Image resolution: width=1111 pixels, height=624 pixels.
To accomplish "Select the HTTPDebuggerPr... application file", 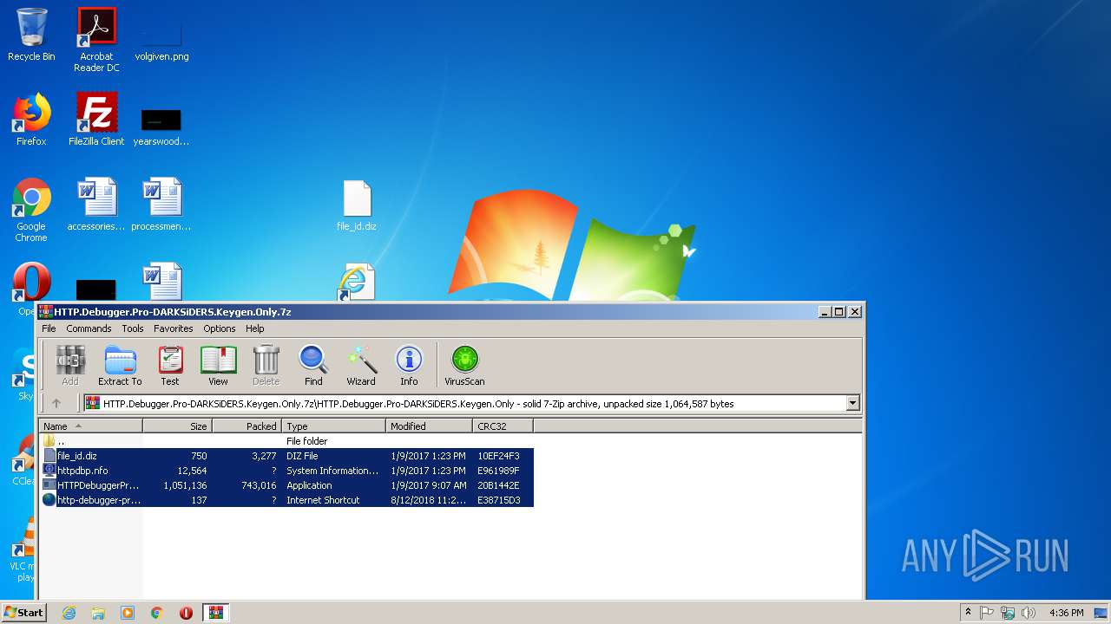I will point(286,485).
